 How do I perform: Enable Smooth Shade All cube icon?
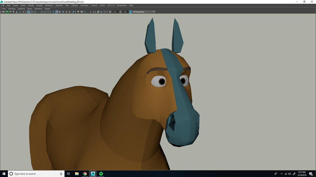point(57,12)
